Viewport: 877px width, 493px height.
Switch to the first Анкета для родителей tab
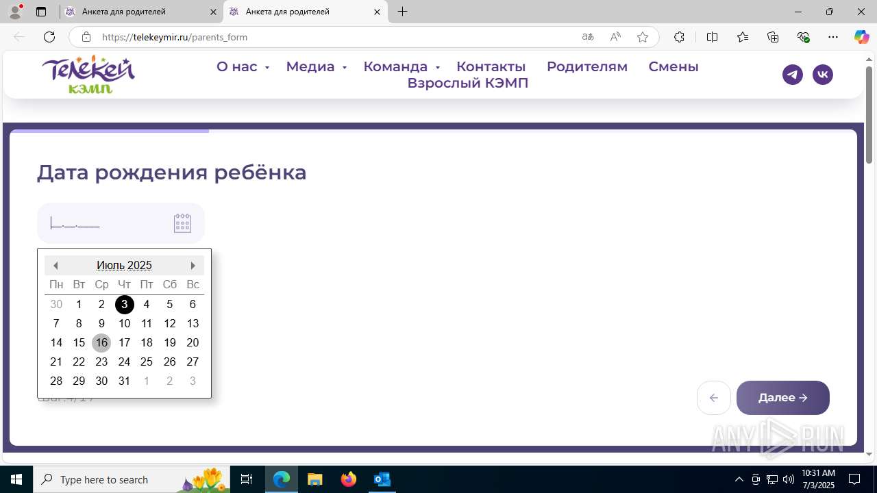(x=140, y=12)
